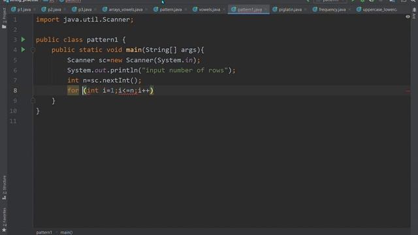Click the for keyword on line 8
The width and height of the screenshot is (418, 235).
(x=73, y=91)
